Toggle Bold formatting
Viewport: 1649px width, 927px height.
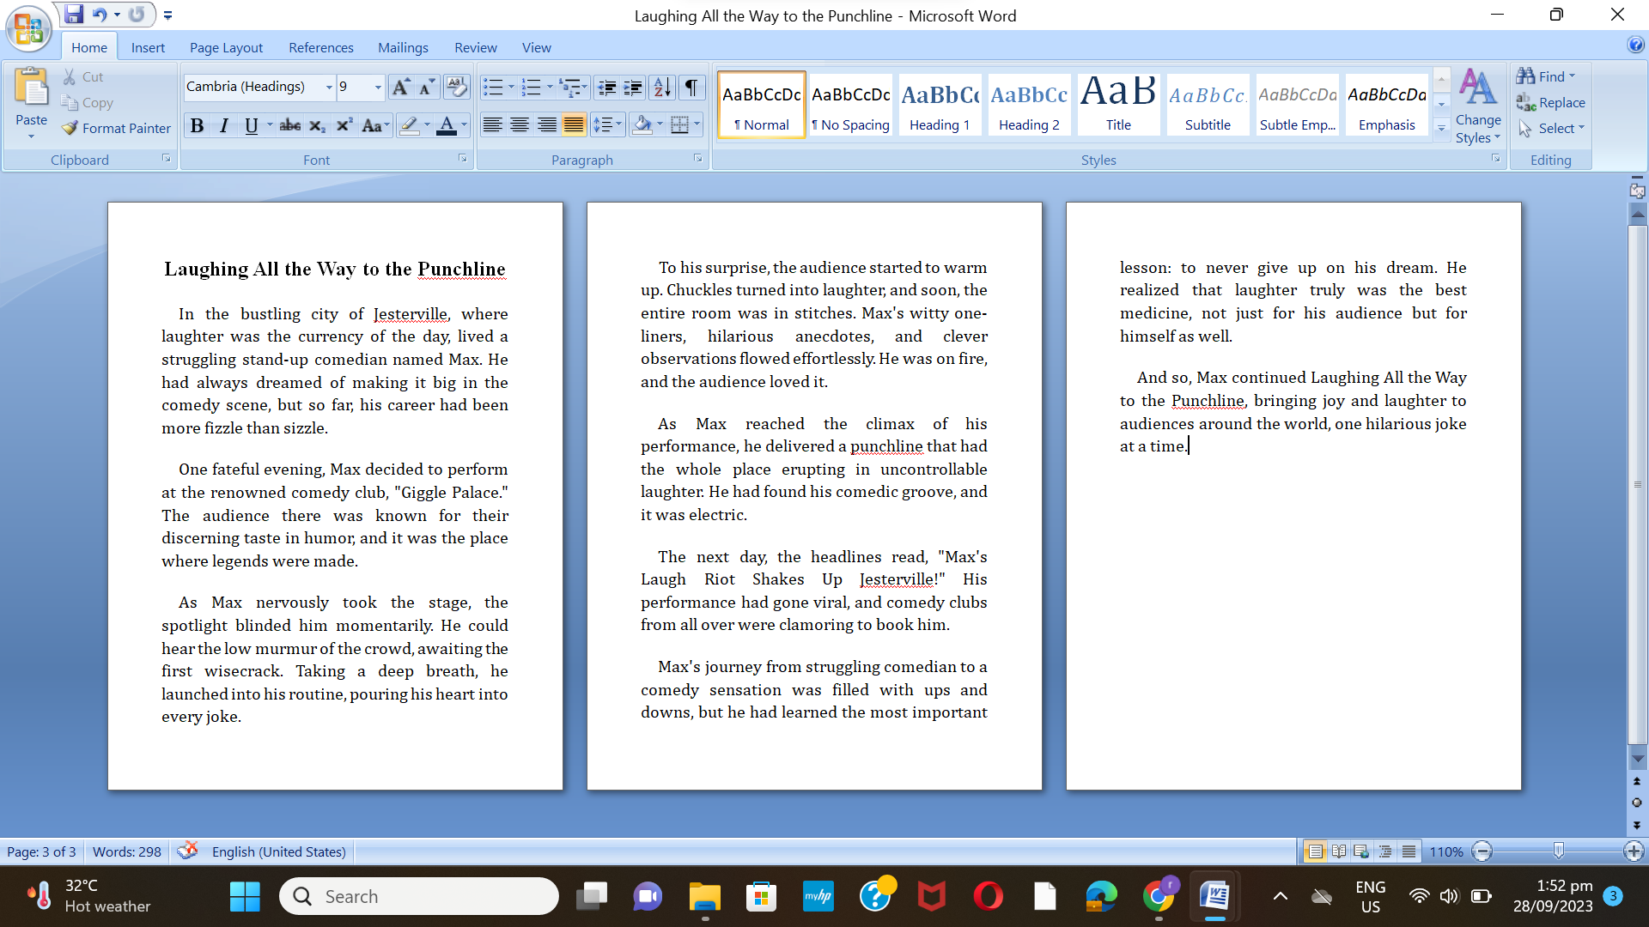pos(197,125)
